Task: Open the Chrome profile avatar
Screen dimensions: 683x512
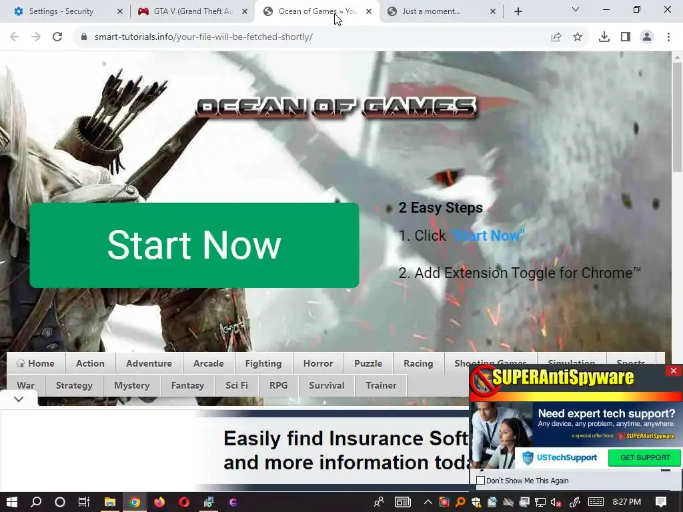Action: 647,37
